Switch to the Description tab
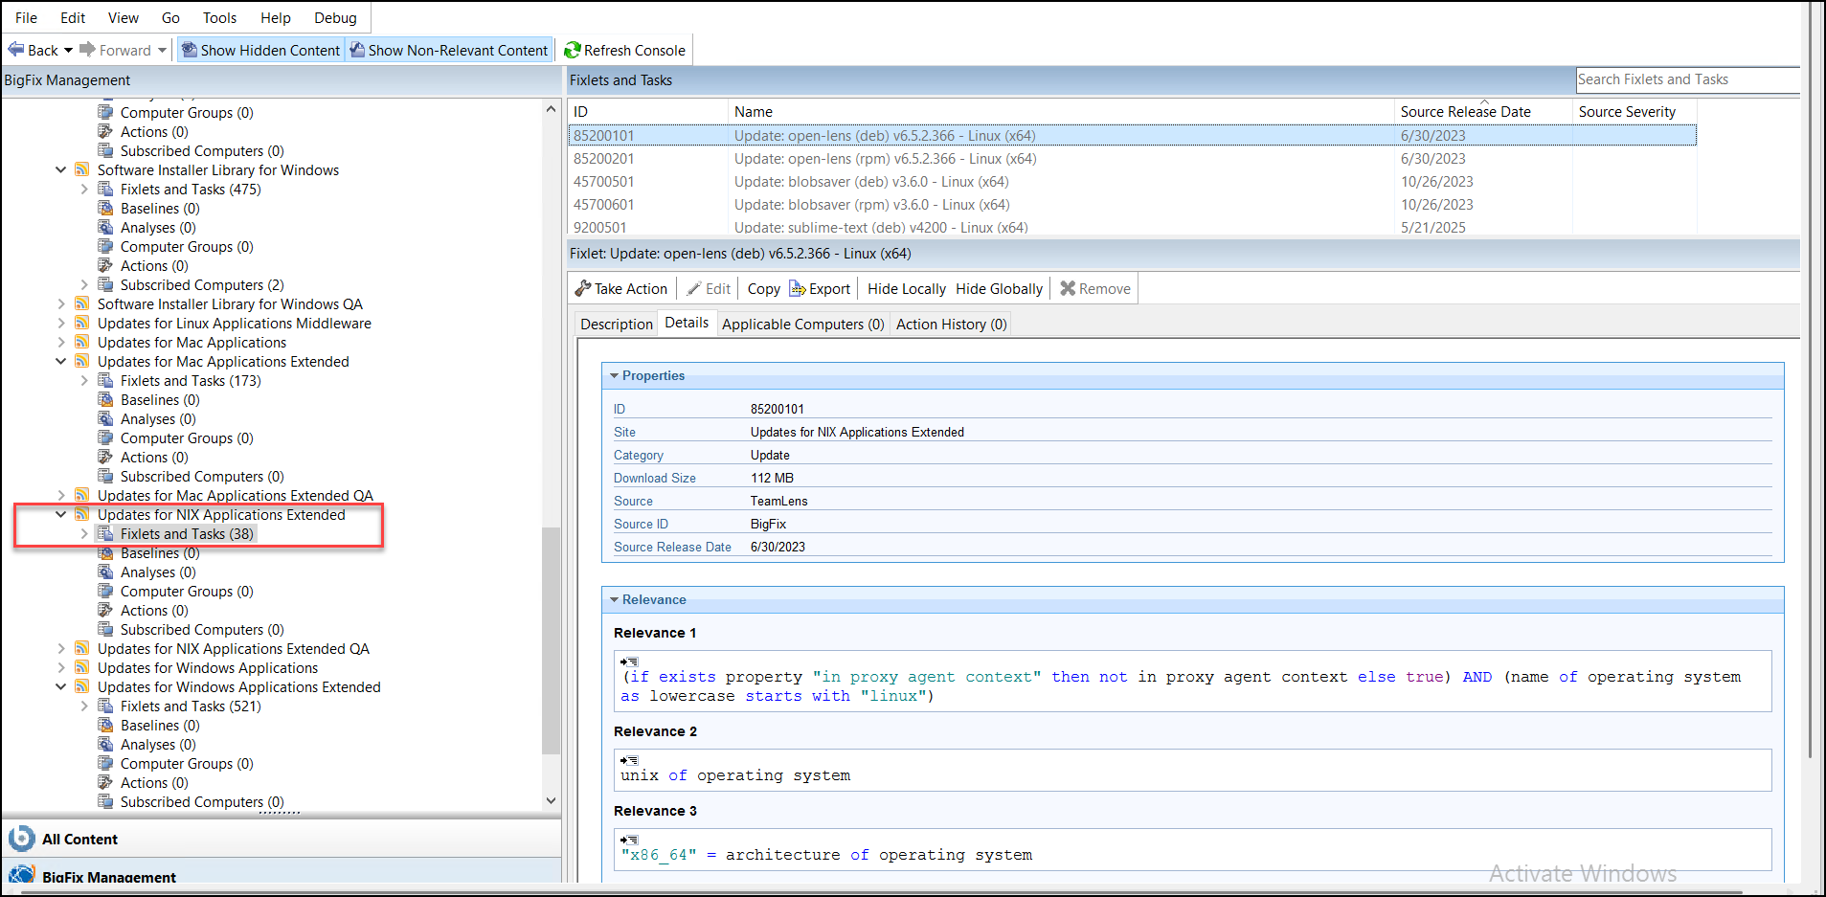Image resolution: width=1826 pixels, height=897 pixels. [616, 324]
